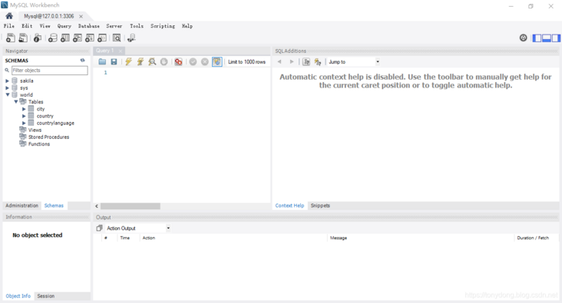The width and height of the screenshot is (562, 303).
Task: Toggle the right SQL Additions panel visibility
Action: click(x=556, y=38)
